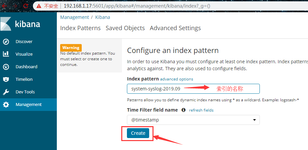Click the Configure an index pattern heading
The height and width of the screenshot is (150, 308).
point(173,51)
